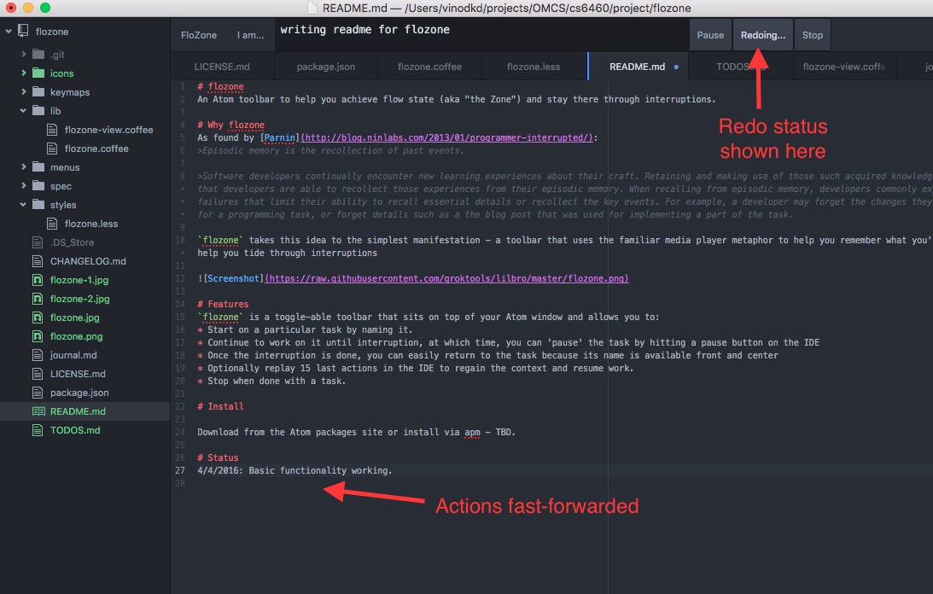This screenshot has width=933, height=594.
Task: Click the menus folder icon
Action: tap(38, 167)
